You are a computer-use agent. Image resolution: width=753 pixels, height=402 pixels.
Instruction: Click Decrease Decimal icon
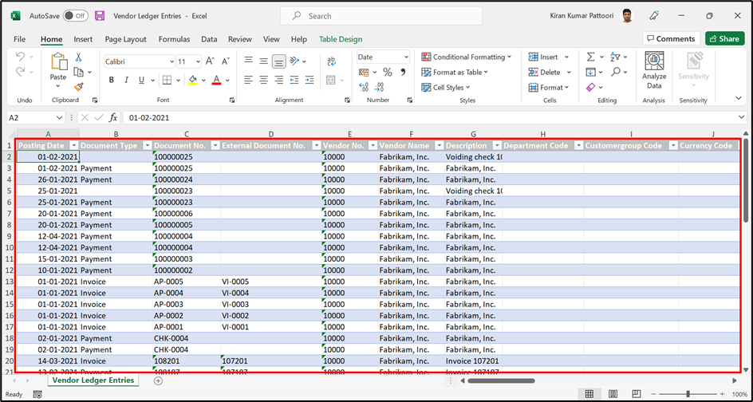(380, 87)
